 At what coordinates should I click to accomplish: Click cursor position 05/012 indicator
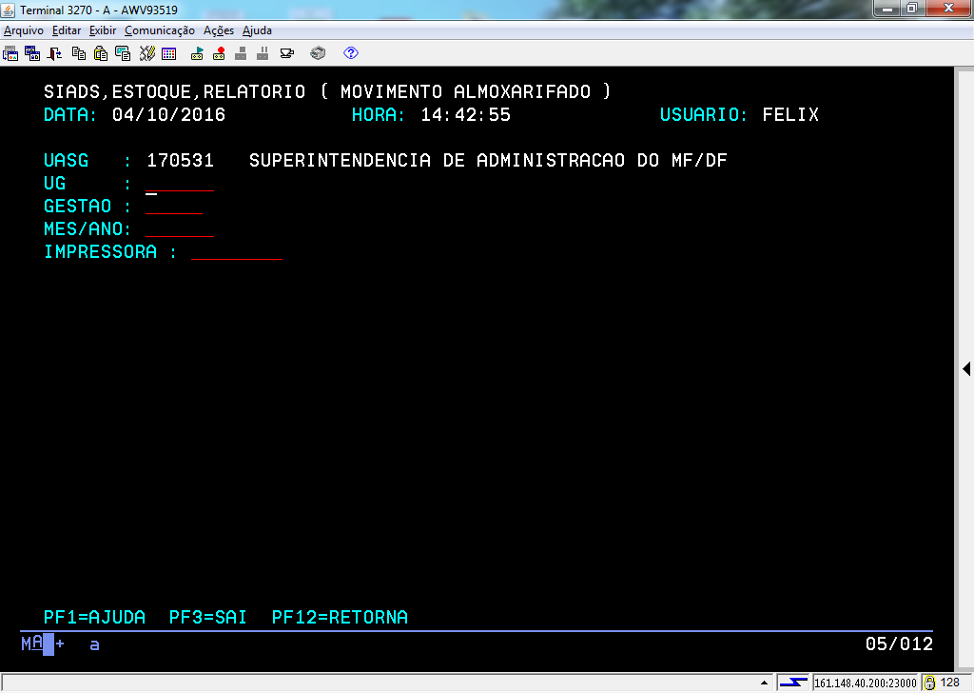(899, 643)
